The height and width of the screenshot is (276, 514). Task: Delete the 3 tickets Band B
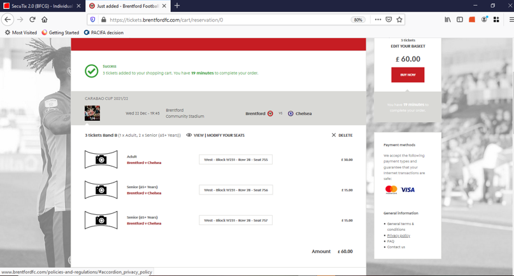(342, 135)
